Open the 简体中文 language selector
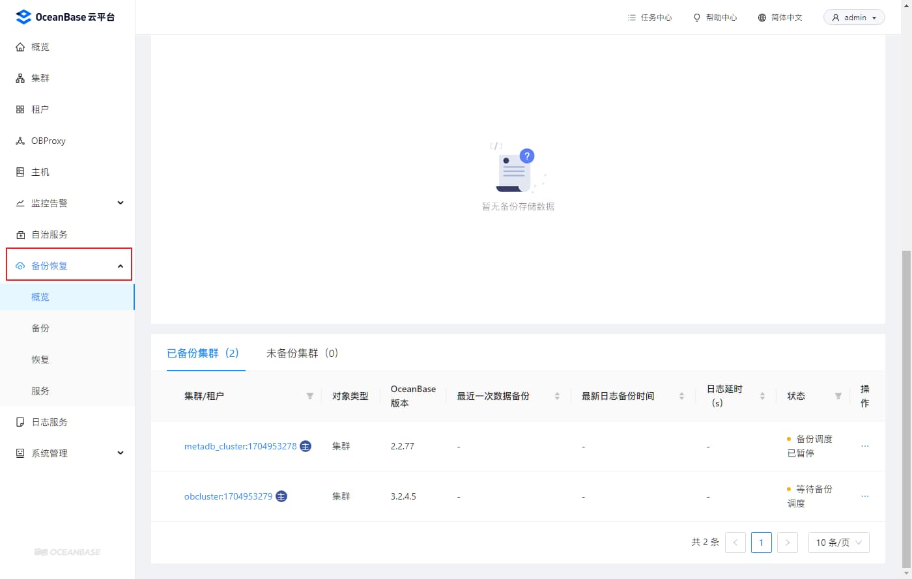 [x=780, y=18]
